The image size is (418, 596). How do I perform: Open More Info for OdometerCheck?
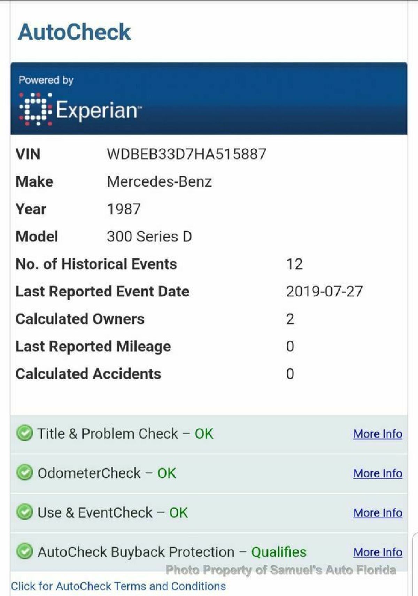point(378,473)
